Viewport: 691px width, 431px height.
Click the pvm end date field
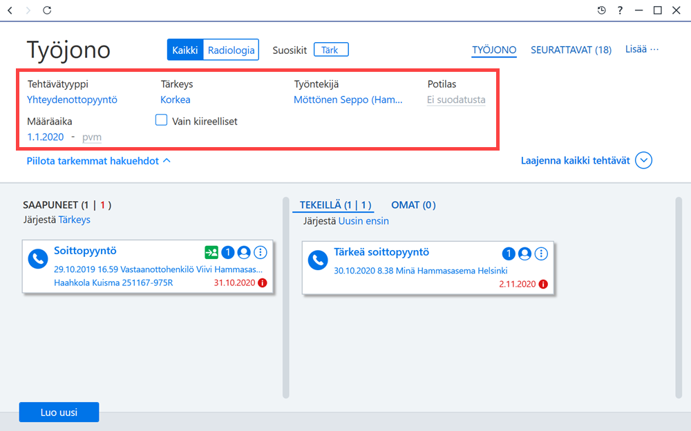tap(92, 137)
